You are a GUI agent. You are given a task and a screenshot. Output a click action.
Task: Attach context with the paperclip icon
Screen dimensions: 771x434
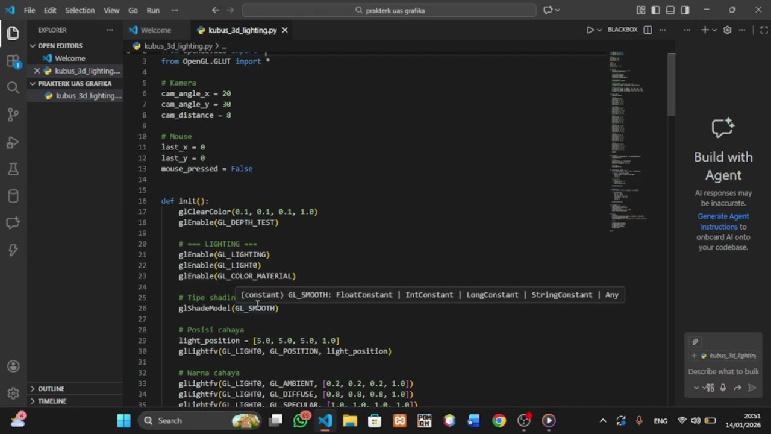tap(695, 342)
